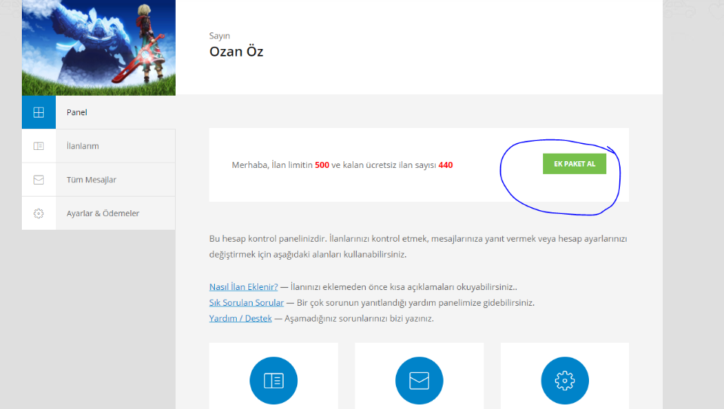Open the Ayarlar & Ödemeler menu label
This screenshot has height=409, width=724.
click(x=103, y=213)
